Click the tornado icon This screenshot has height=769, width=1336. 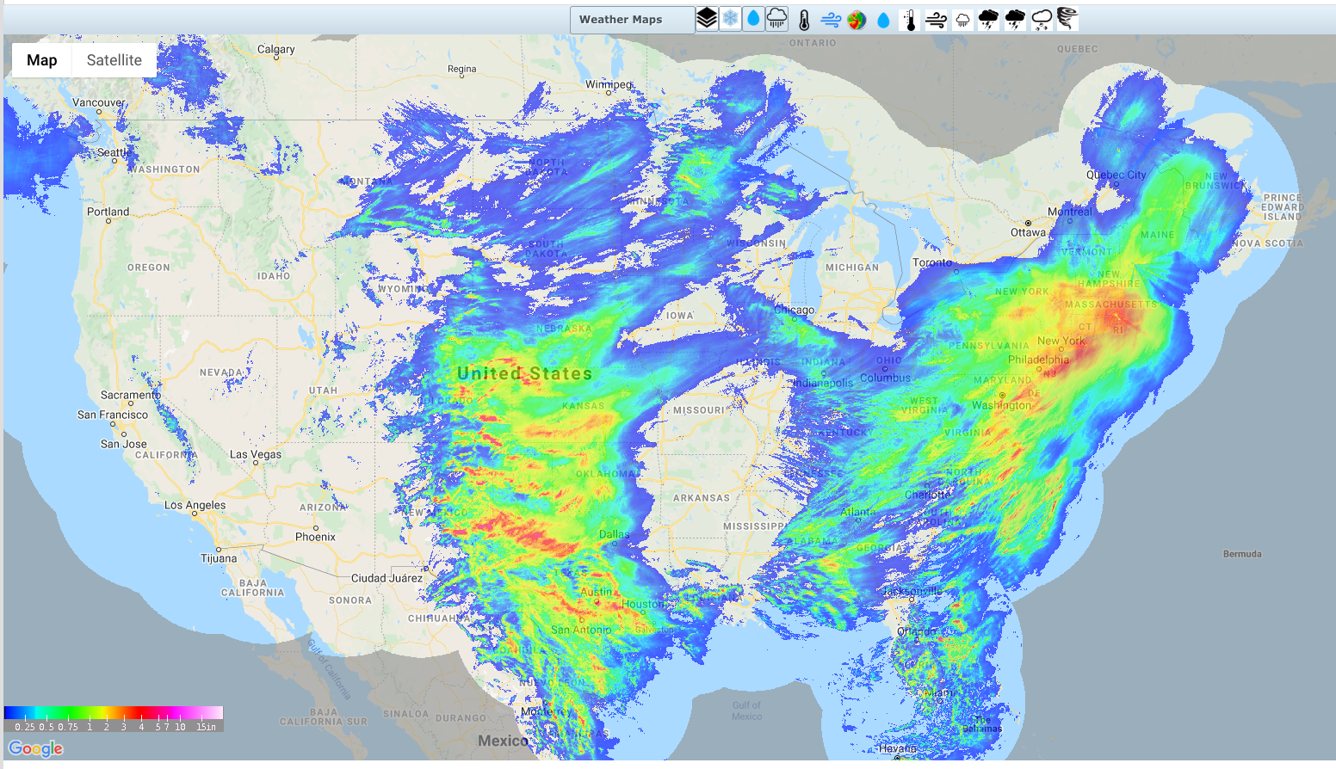click(x=1067, y=19)
